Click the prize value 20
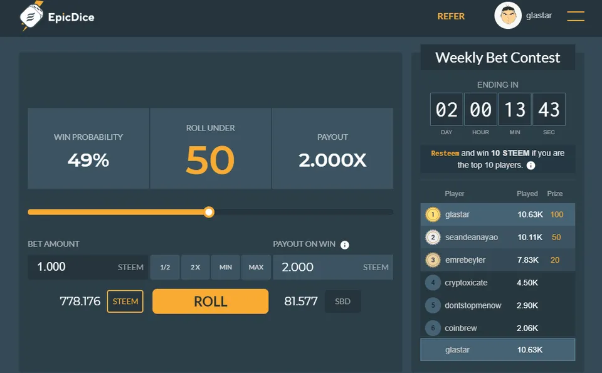This screenshot has height=373, width=602. (x=555, y=260)
